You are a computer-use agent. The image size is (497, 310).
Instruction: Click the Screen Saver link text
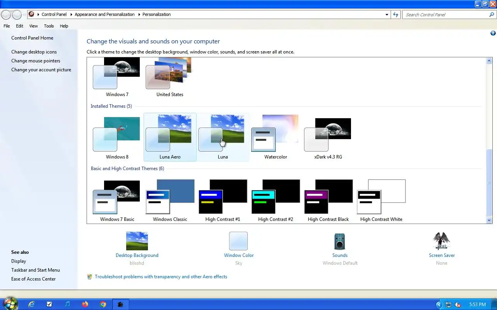tap(442, 255)
